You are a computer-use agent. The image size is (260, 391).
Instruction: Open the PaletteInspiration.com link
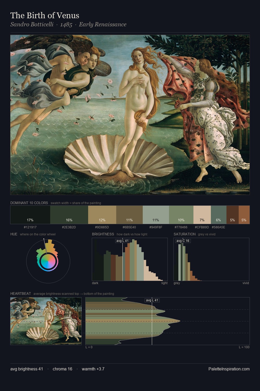(229, 369)
